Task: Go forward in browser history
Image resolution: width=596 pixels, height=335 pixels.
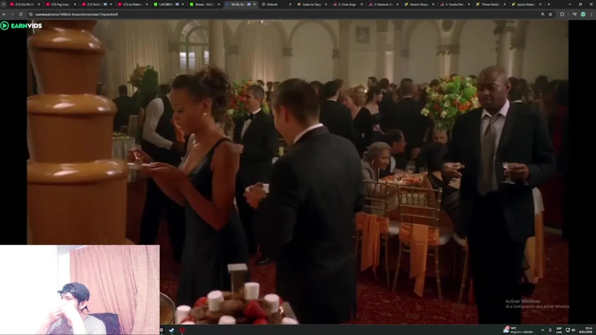Action: [12, 14]
